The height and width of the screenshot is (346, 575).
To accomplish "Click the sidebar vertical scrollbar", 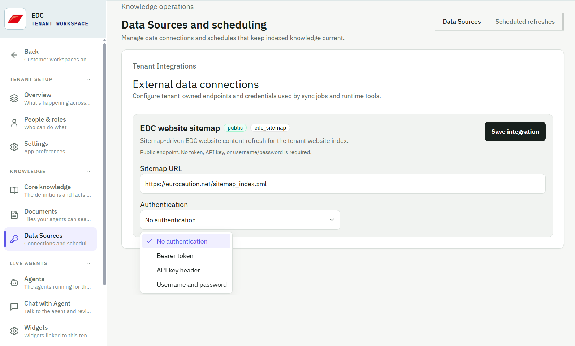I will pyautogui.click(x=104, y=164).
